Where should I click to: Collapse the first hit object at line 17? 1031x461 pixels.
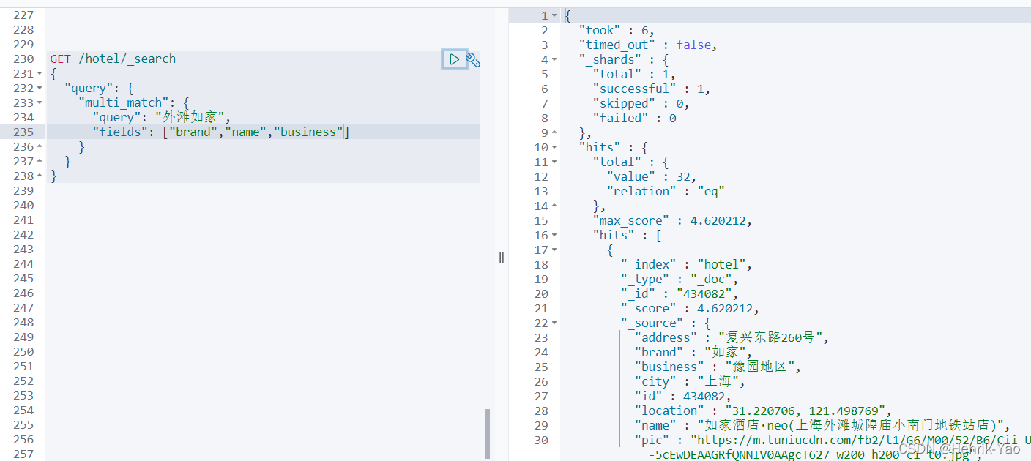tap(554, 250)
